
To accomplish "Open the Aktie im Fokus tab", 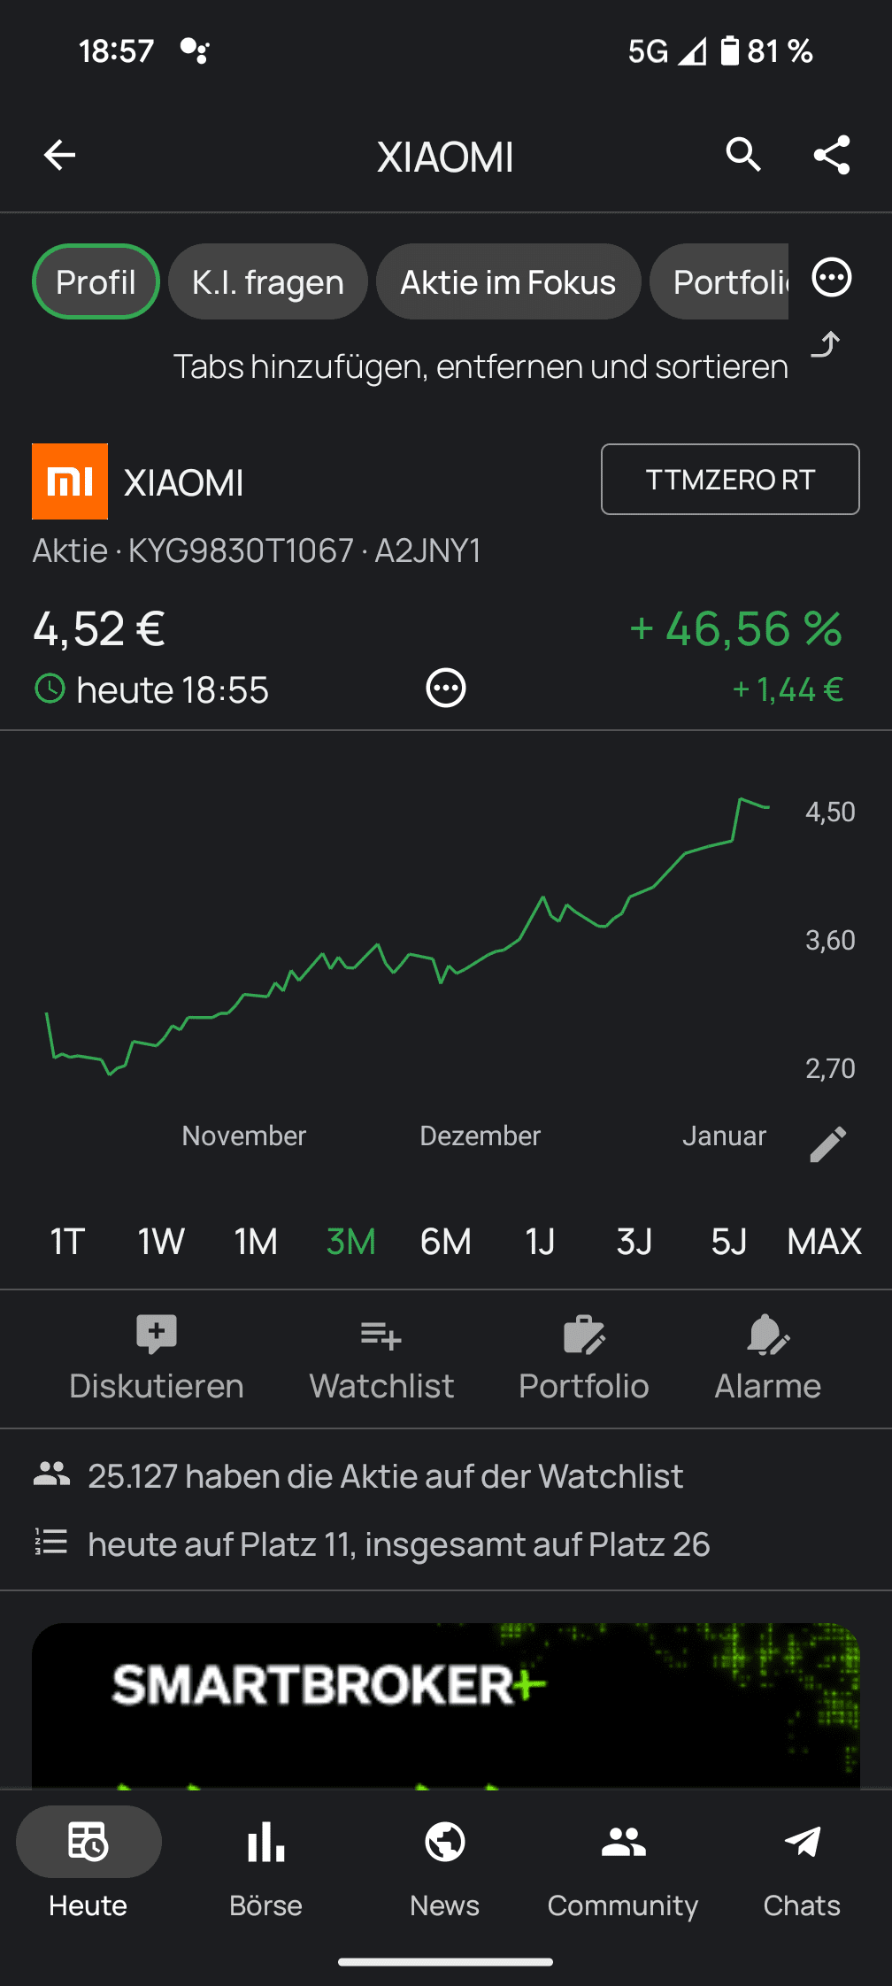I will point(508,281).
